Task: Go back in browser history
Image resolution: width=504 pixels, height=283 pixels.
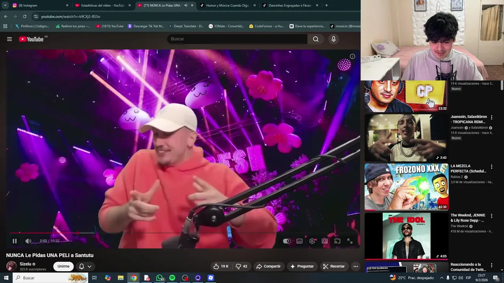Action: click(6, 17)
